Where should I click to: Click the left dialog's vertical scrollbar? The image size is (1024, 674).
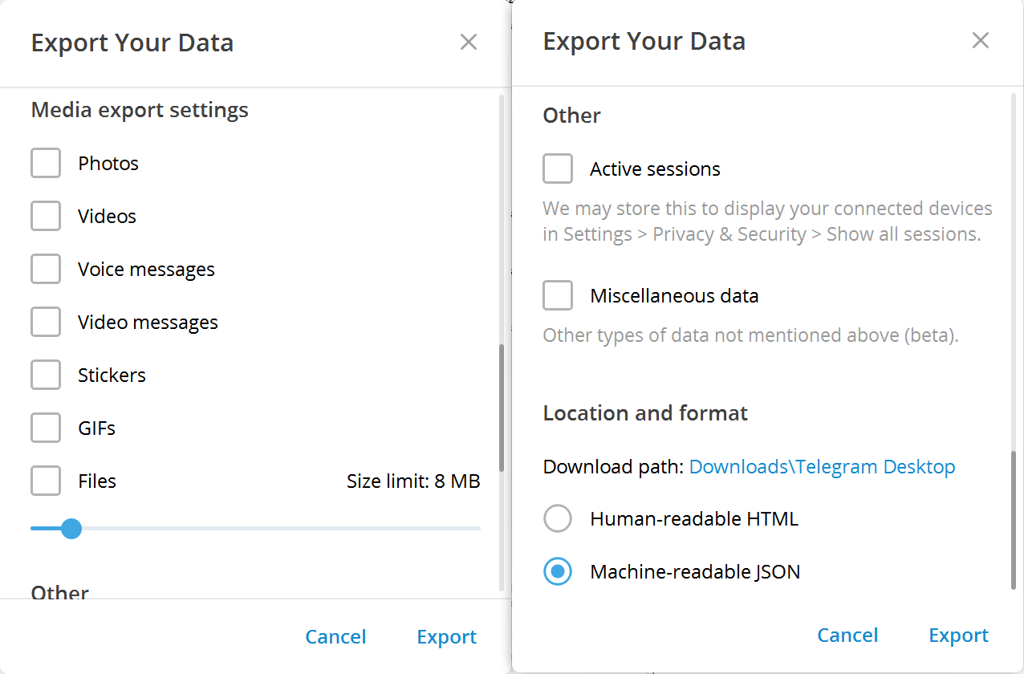click(502, 408)
